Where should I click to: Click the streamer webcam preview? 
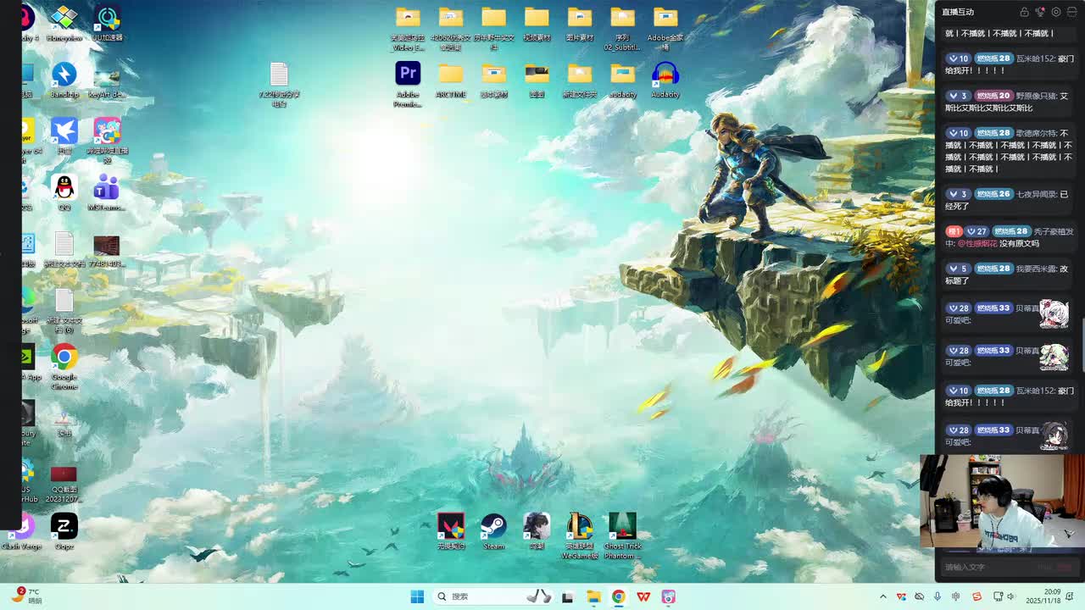coord(1001,502)
